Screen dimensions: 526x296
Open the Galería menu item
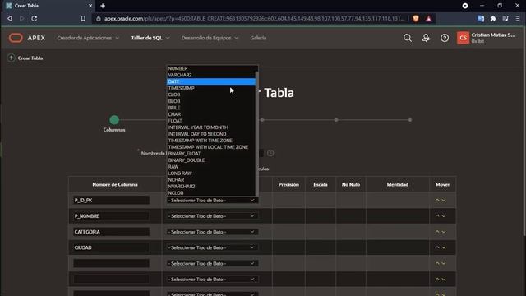point(258,38)
